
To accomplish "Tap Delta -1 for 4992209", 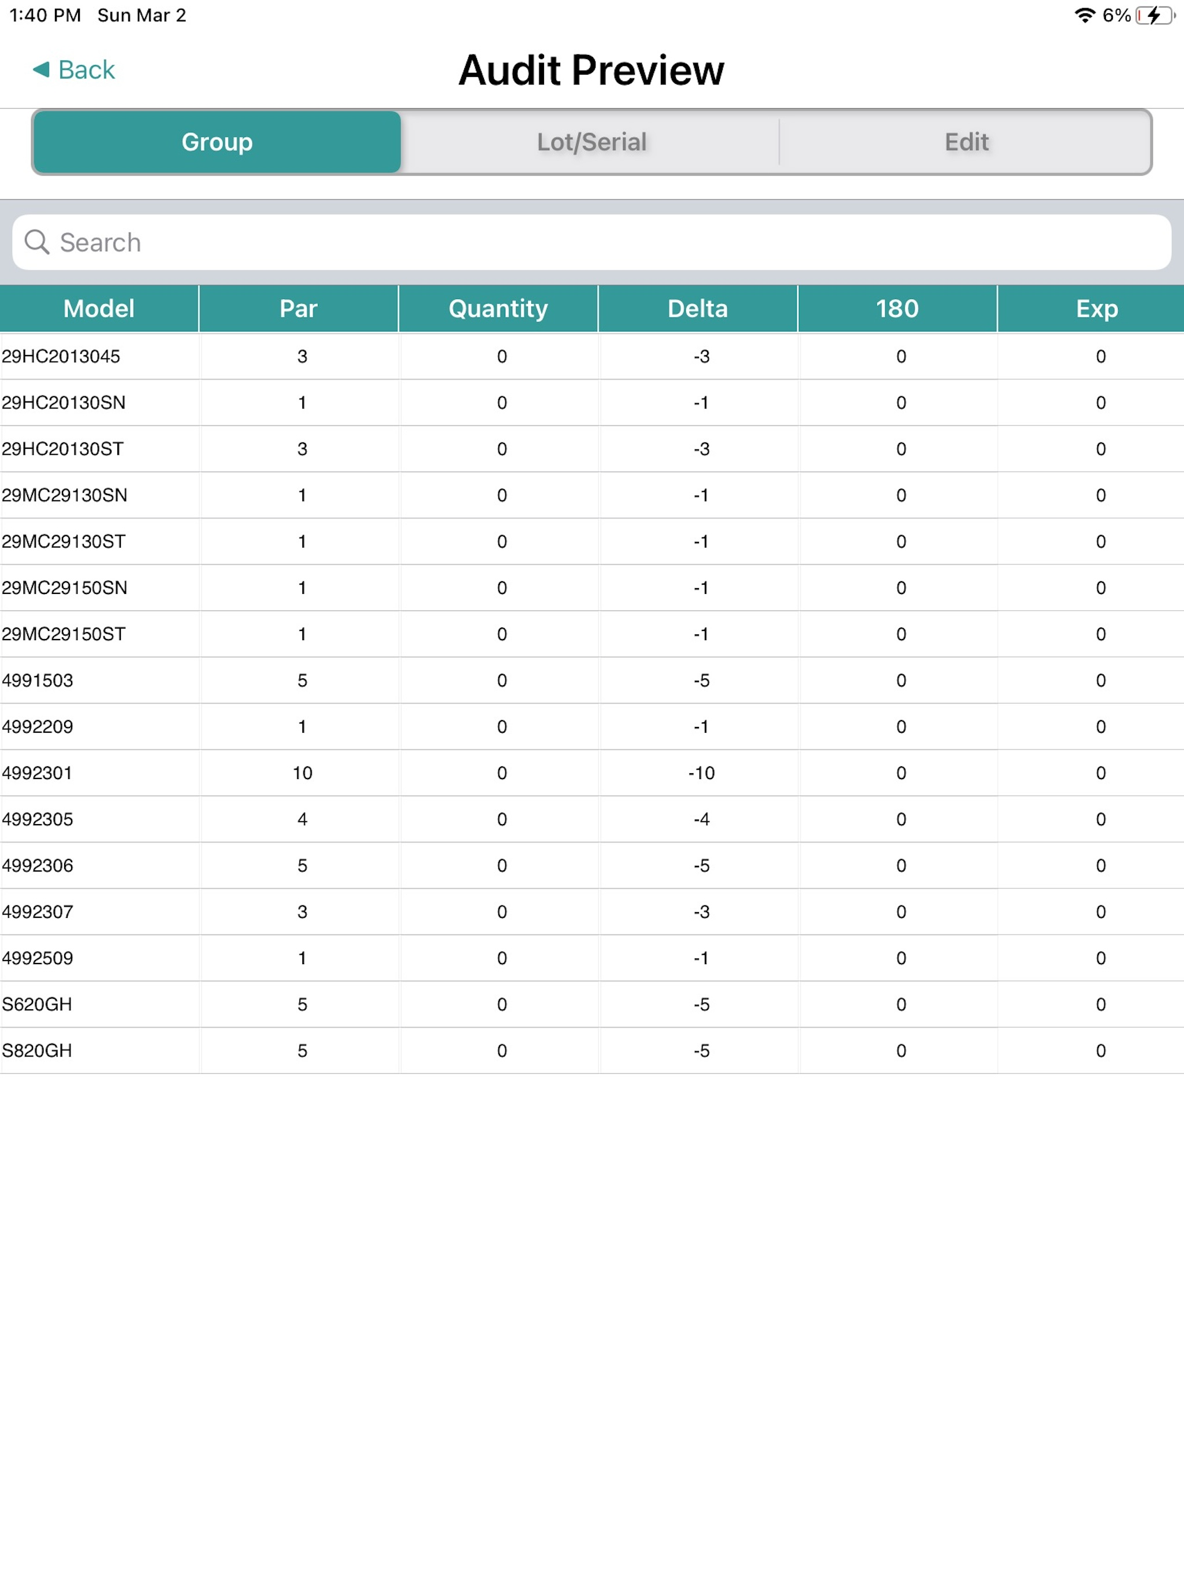I will pyautogui.click(x=701, y=726).
